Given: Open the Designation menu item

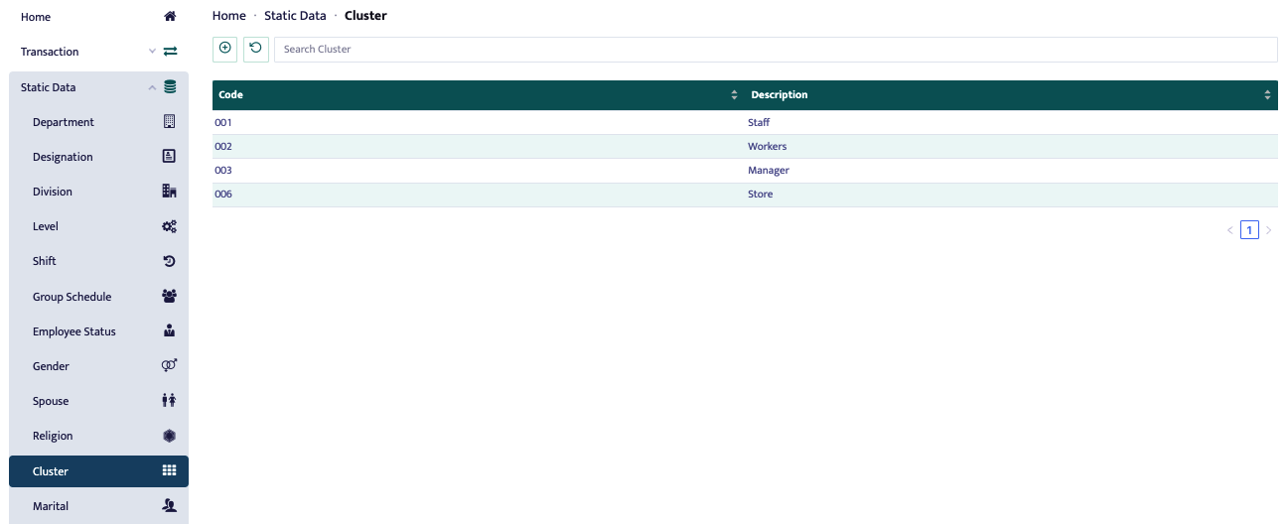Looking at the screenshot, I should [98, 157].
